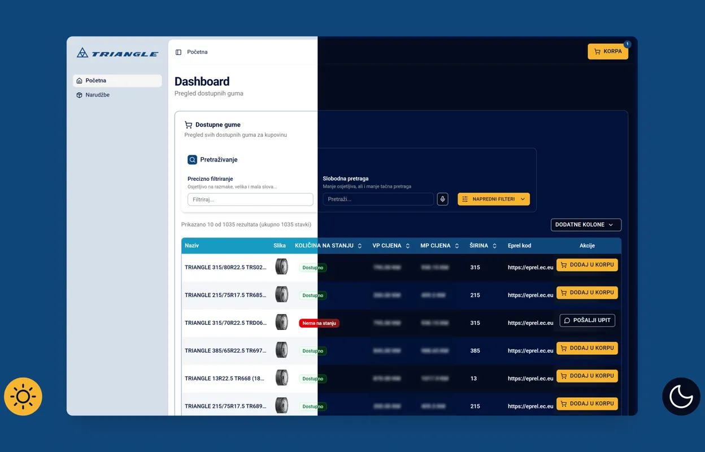This screenshot has height=452, width=705.
Task: Click tire image of 215/75R17.5 TR685
Action: (x=281, y=294)
